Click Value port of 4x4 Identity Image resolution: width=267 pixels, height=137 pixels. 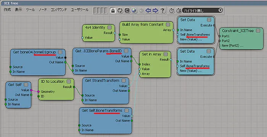[83, 38]
